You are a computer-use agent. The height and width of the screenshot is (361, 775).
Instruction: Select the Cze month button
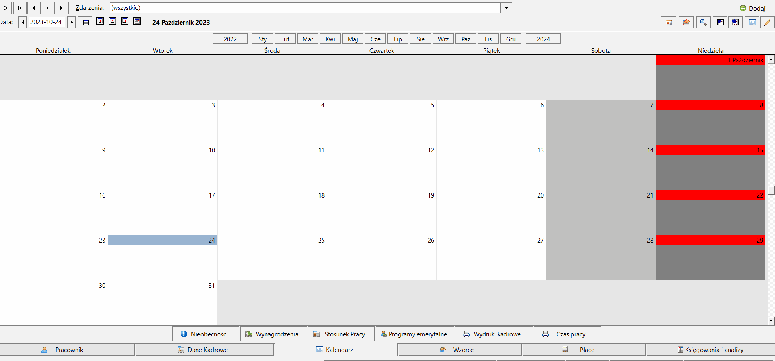tap(376, 39)
